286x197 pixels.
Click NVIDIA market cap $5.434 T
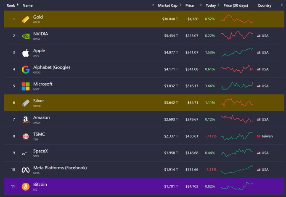171,36
